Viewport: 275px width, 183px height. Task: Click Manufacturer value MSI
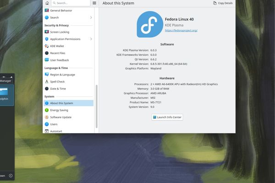point(153,98)
